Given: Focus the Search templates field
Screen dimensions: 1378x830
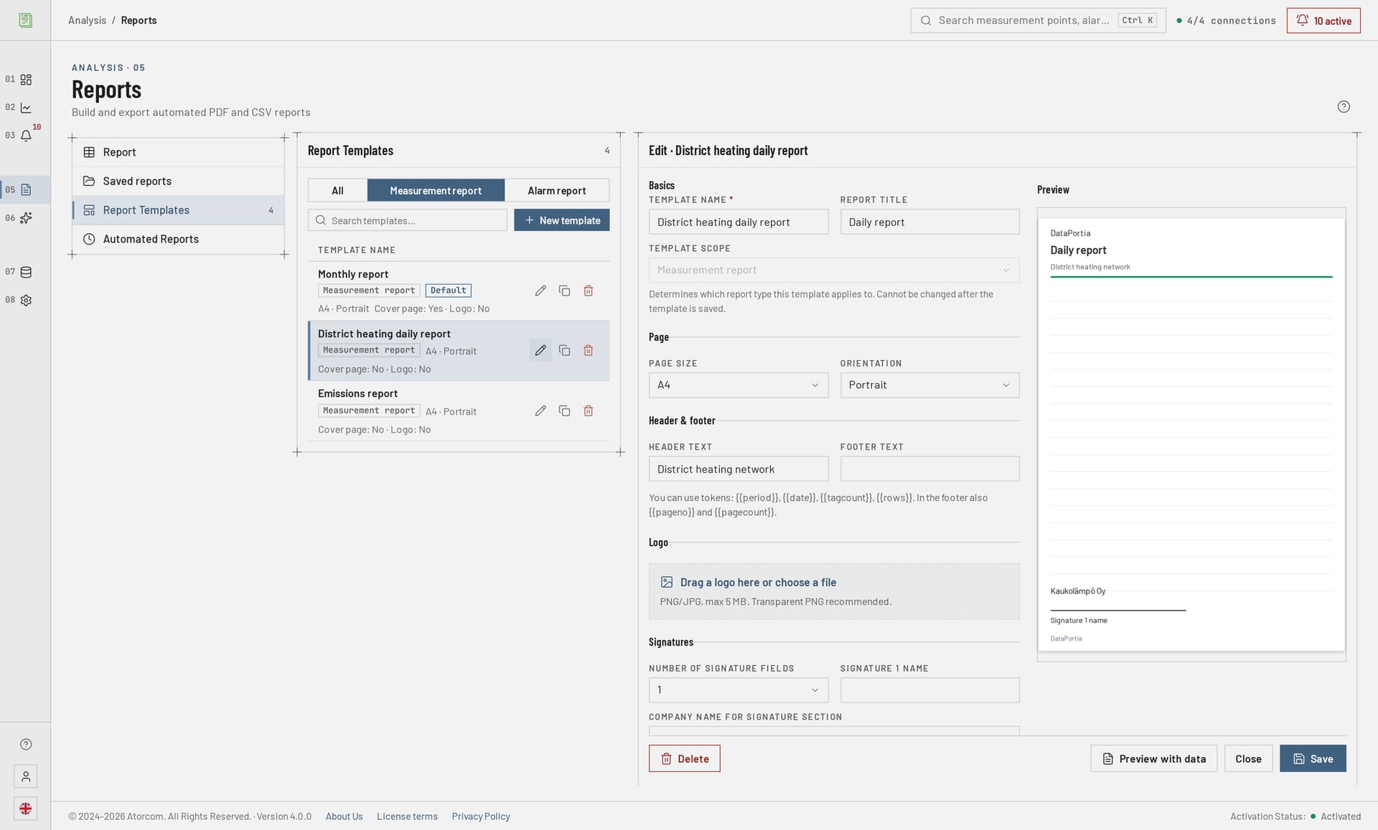Looking at the screenshot, I should (408, 220).
